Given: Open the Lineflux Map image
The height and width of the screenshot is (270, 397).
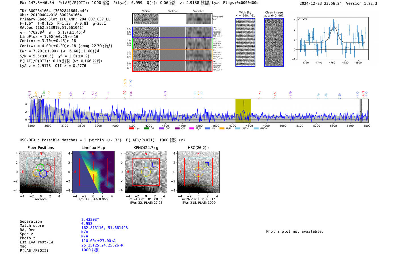Looking at the screenshot, I should [x=93, y=172].
